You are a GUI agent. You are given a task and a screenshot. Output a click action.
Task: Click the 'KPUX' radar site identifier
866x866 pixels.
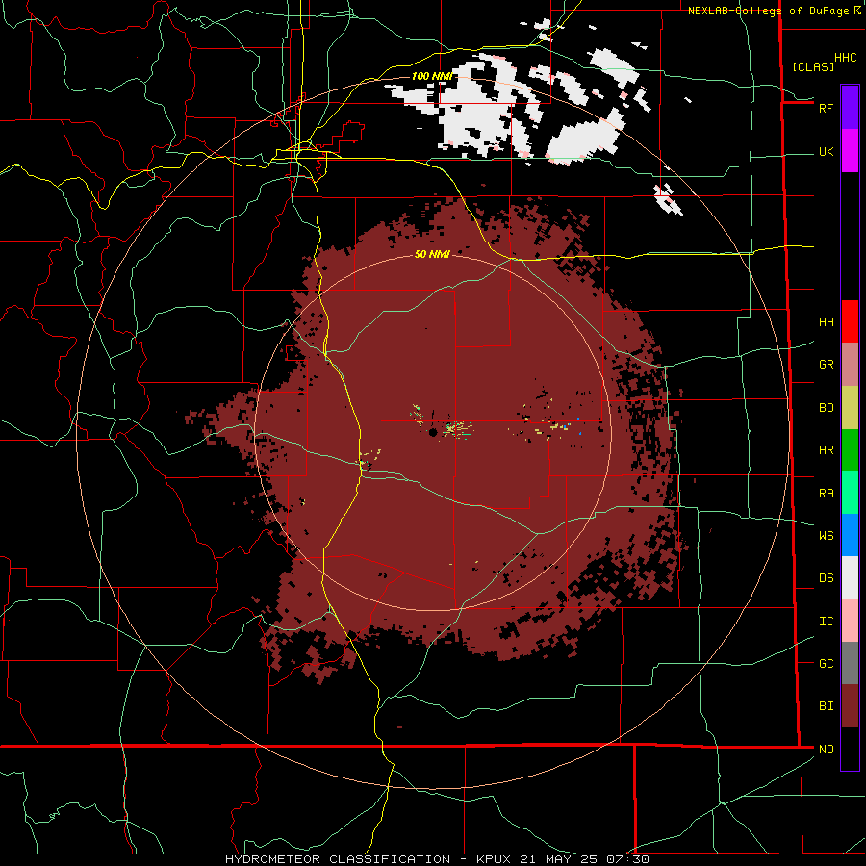pos(496,859)
